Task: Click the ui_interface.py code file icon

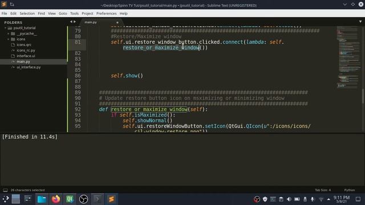Action: tap(13, 67)
